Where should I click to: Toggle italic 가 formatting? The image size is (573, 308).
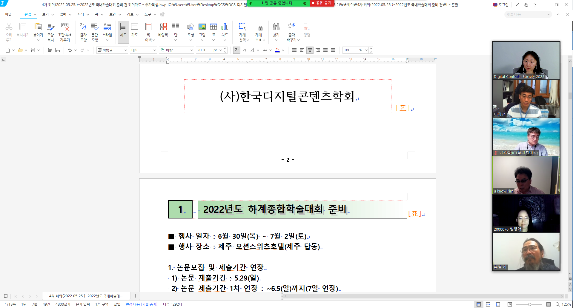click(x=245, y=50)
